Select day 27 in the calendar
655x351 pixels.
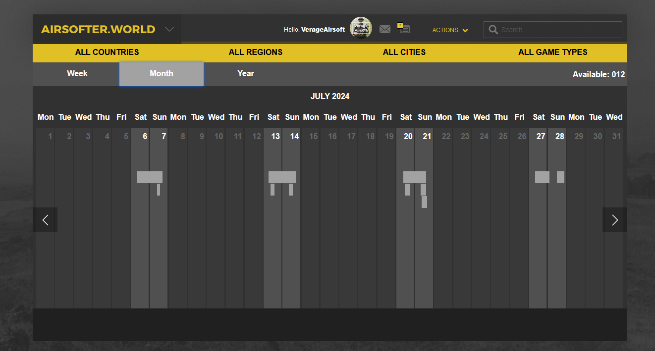click(538, 218)
